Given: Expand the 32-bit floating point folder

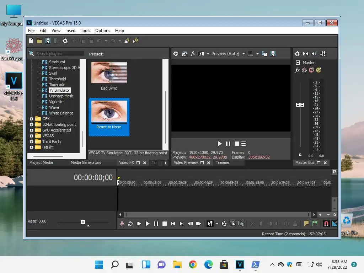Looking at the screenshot, I should point(31,125).
